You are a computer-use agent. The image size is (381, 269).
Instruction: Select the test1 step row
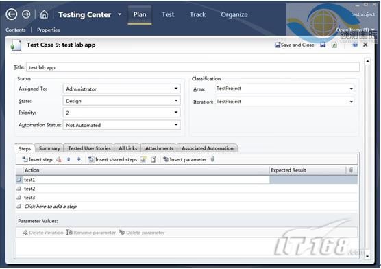[186, 180]
